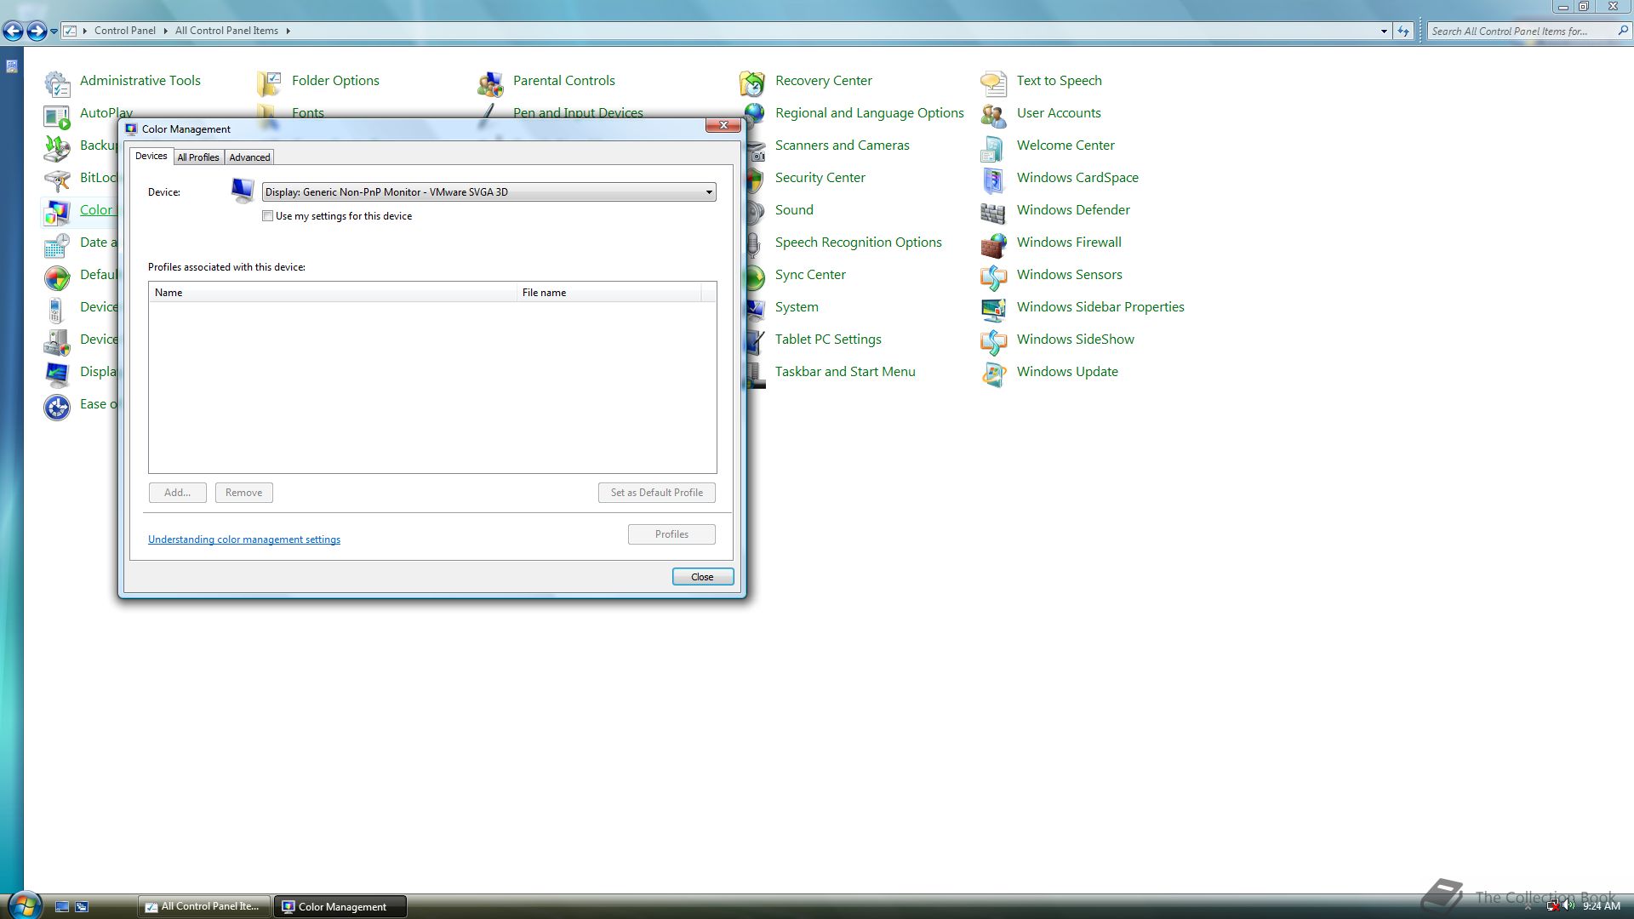Screen dimensions: 1634x919
Task: Open address bar history dropdown arrow
Action: 1384,31
